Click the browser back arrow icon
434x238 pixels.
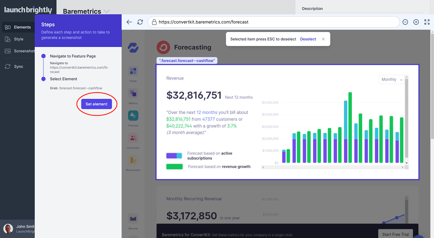click(x=129, y=22)
